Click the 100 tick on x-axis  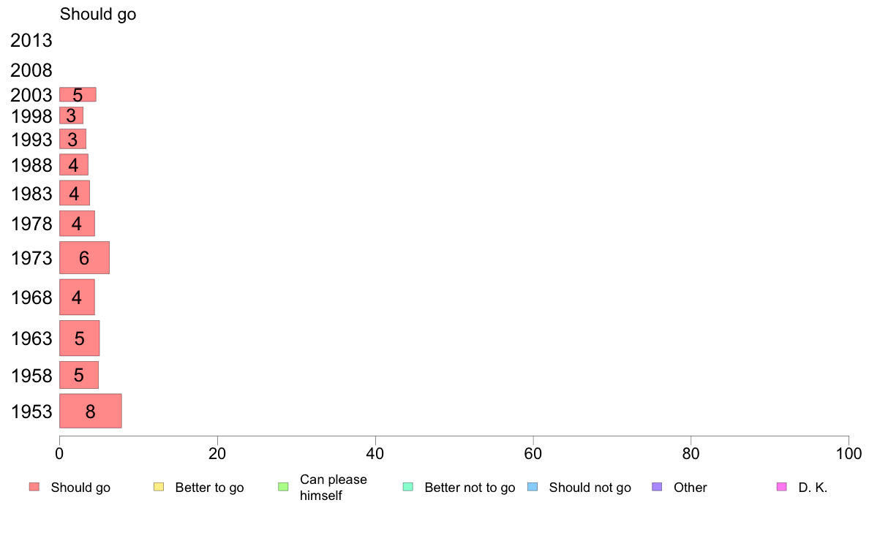coord(849,454)
